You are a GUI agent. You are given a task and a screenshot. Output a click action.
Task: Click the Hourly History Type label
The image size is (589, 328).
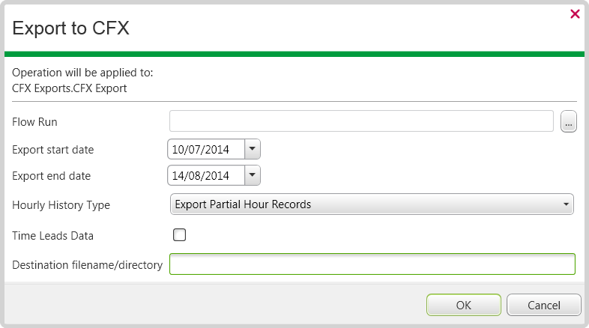[x=61, y=204]
